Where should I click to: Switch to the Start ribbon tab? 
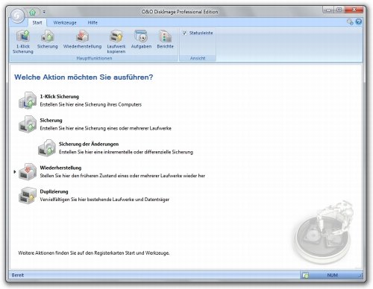(37, 22)
